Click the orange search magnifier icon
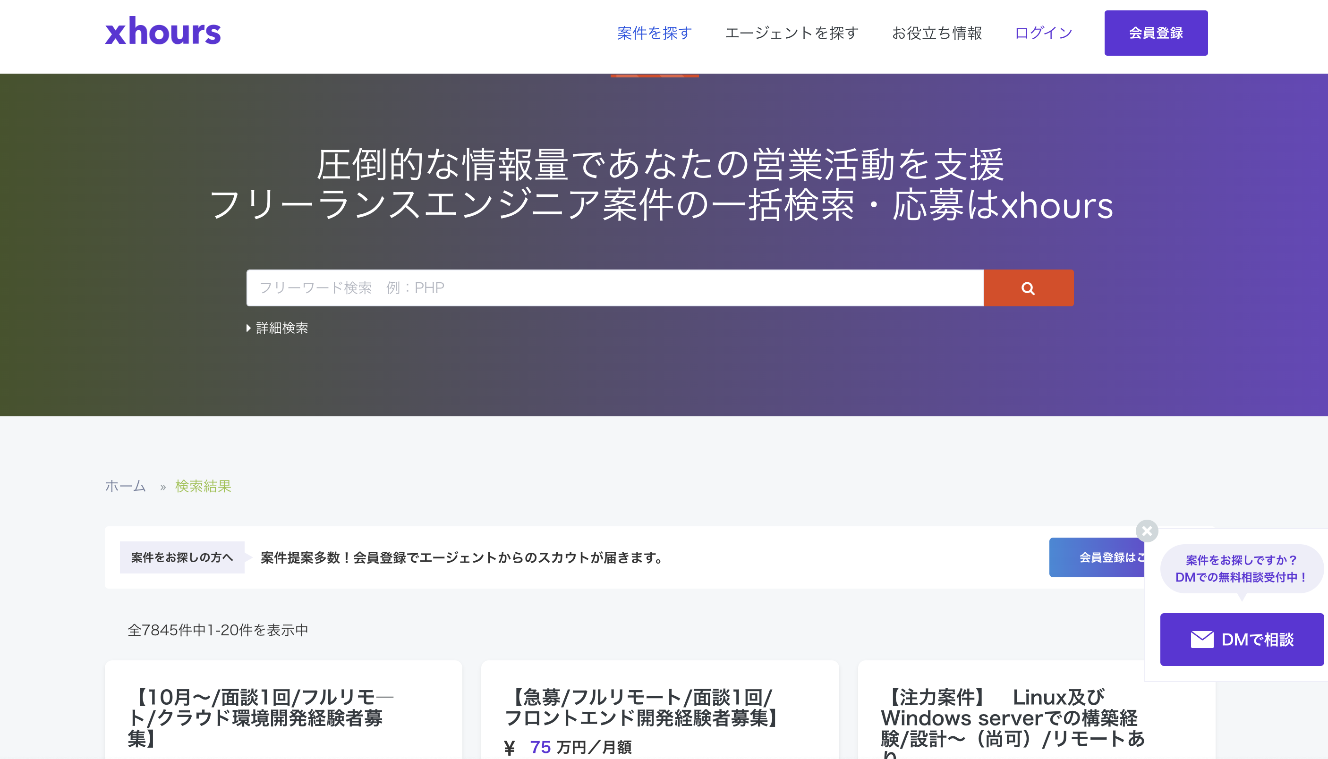The height and width of the screenshot is (759, 1328). pos(1028,288)
